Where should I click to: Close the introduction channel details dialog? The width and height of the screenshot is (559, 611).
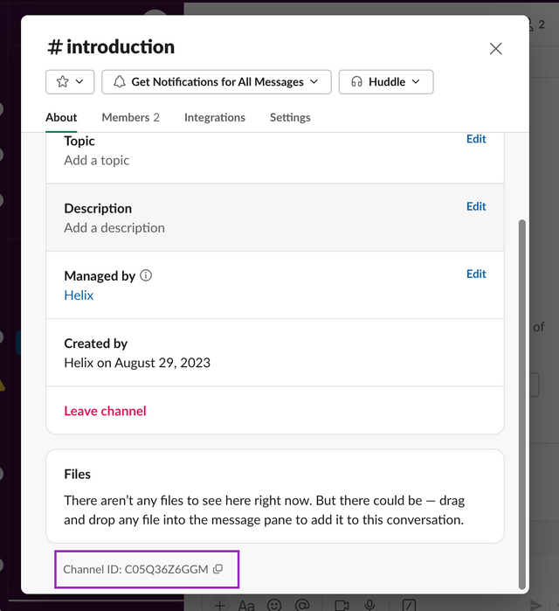point(495,49)
